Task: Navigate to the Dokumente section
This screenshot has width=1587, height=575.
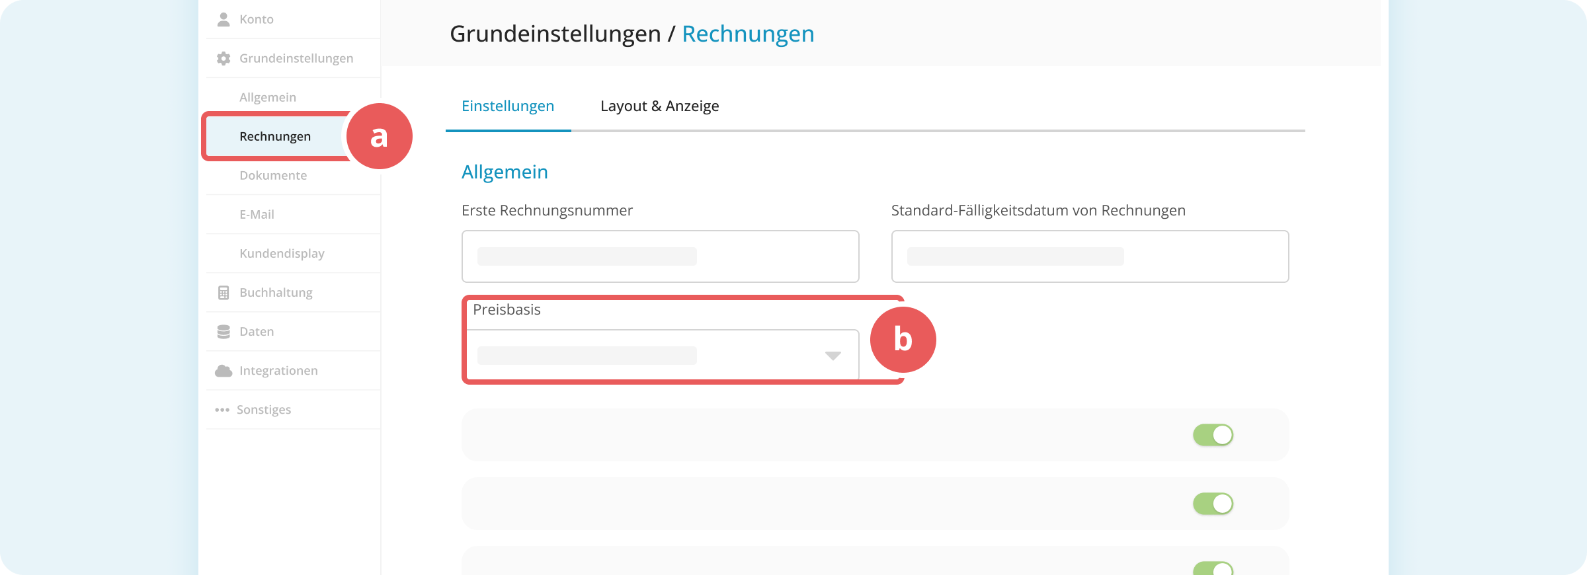Action: tap(273, 174)
